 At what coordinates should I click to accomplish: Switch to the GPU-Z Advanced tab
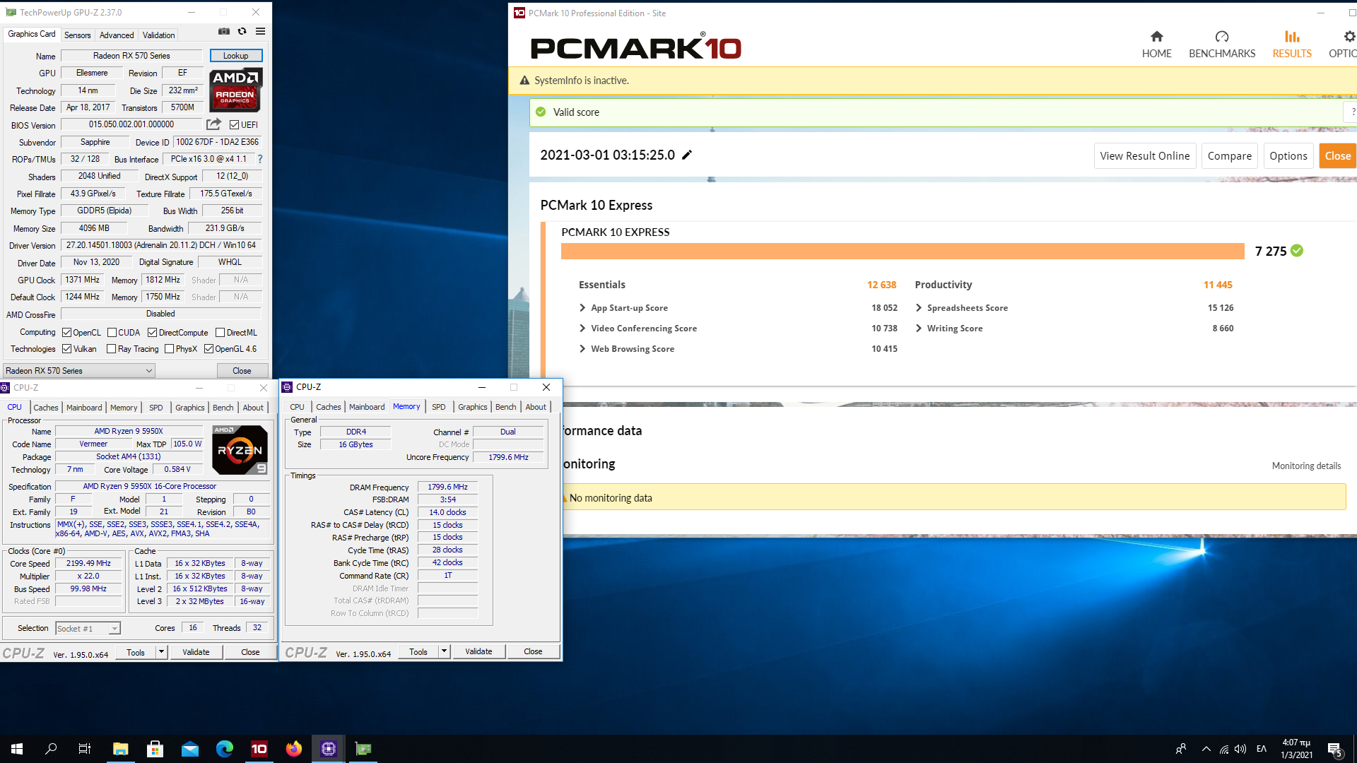pos(117,35)
